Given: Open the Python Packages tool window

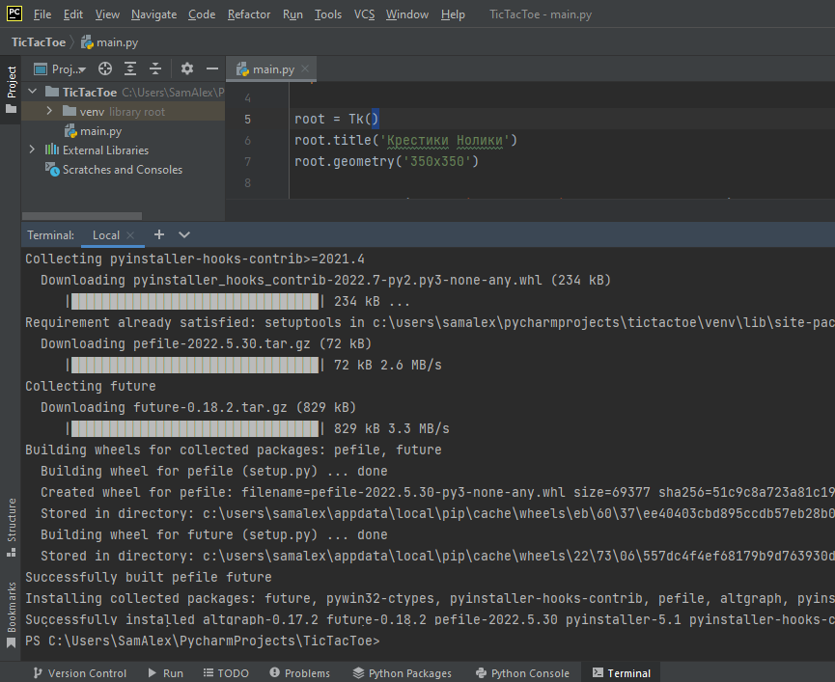Looking at the screenshot, I should pyautogui.click(x=403, y=673).
